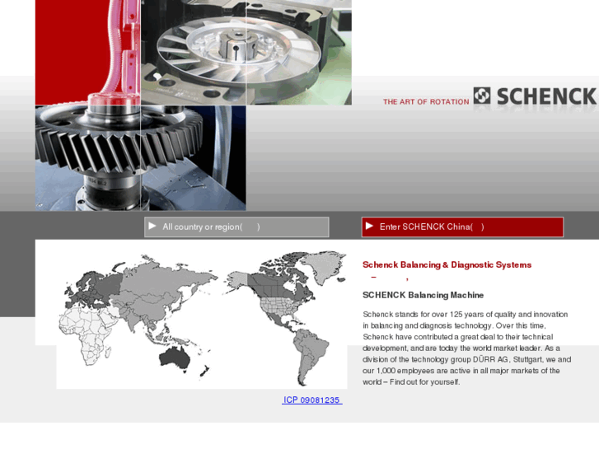Viewport: 599px width, 449px height.
Task: Click the gear wheel photo
Action: 141,158
